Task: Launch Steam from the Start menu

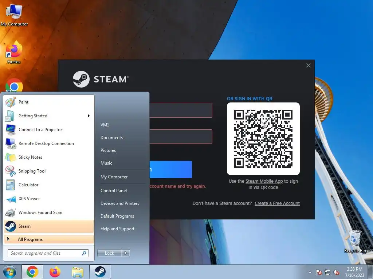Action: [49, 226]
